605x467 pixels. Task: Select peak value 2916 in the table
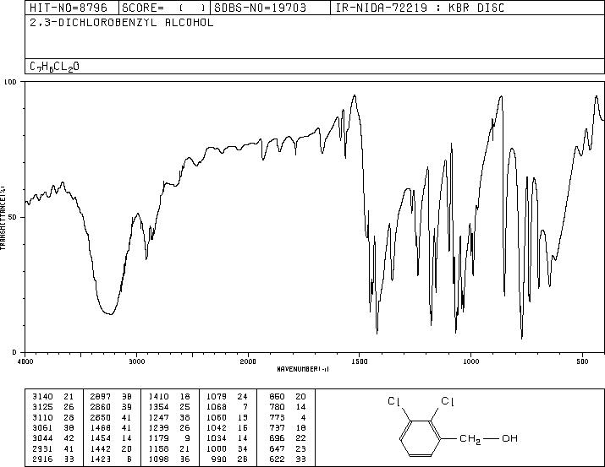point(43,459)
